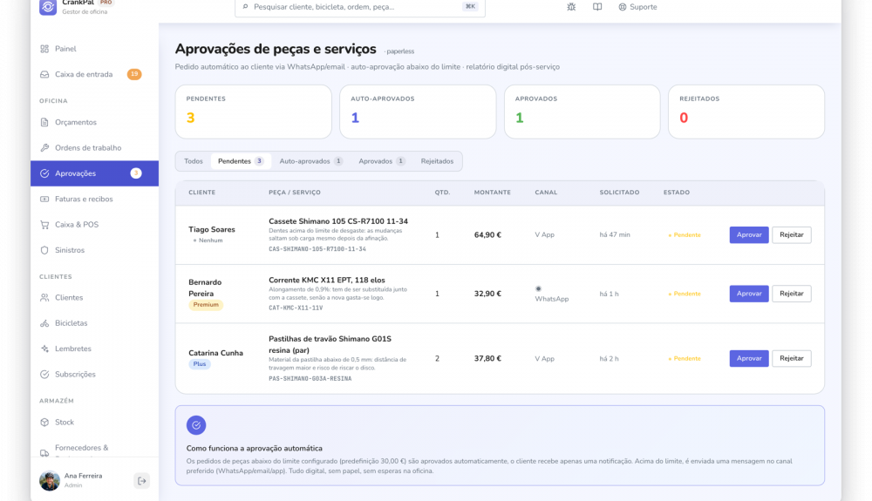Click the client name Tiago Soares

[x=212, y=229]
